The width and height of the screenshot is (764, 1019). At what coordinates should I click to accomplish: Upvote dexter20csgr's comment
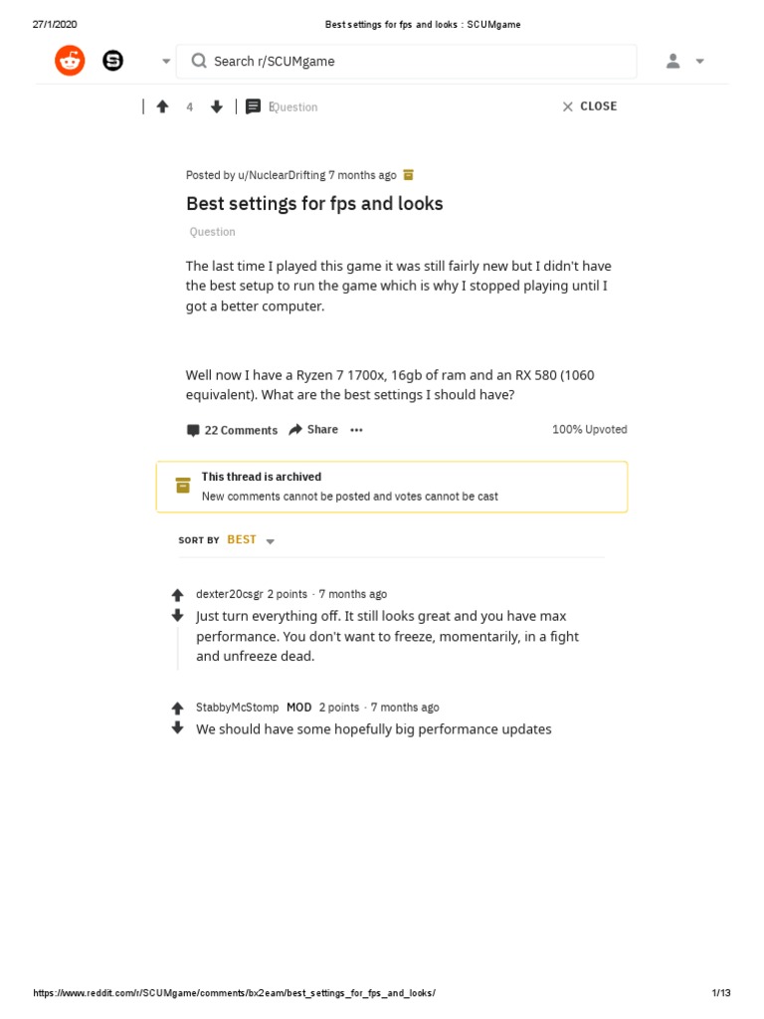pyautogui.click(x=178, y=595)
